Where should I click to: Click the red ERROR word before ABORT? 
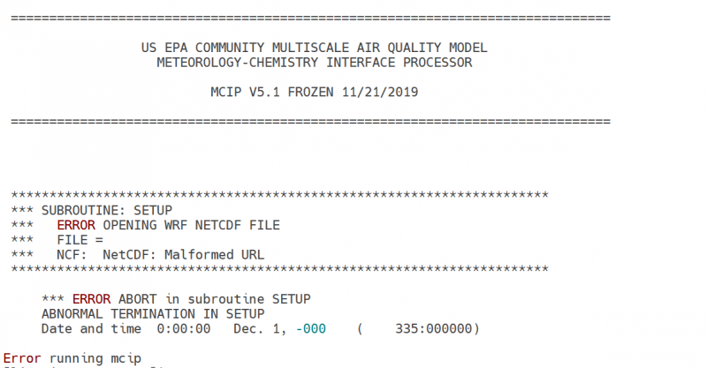90,298
